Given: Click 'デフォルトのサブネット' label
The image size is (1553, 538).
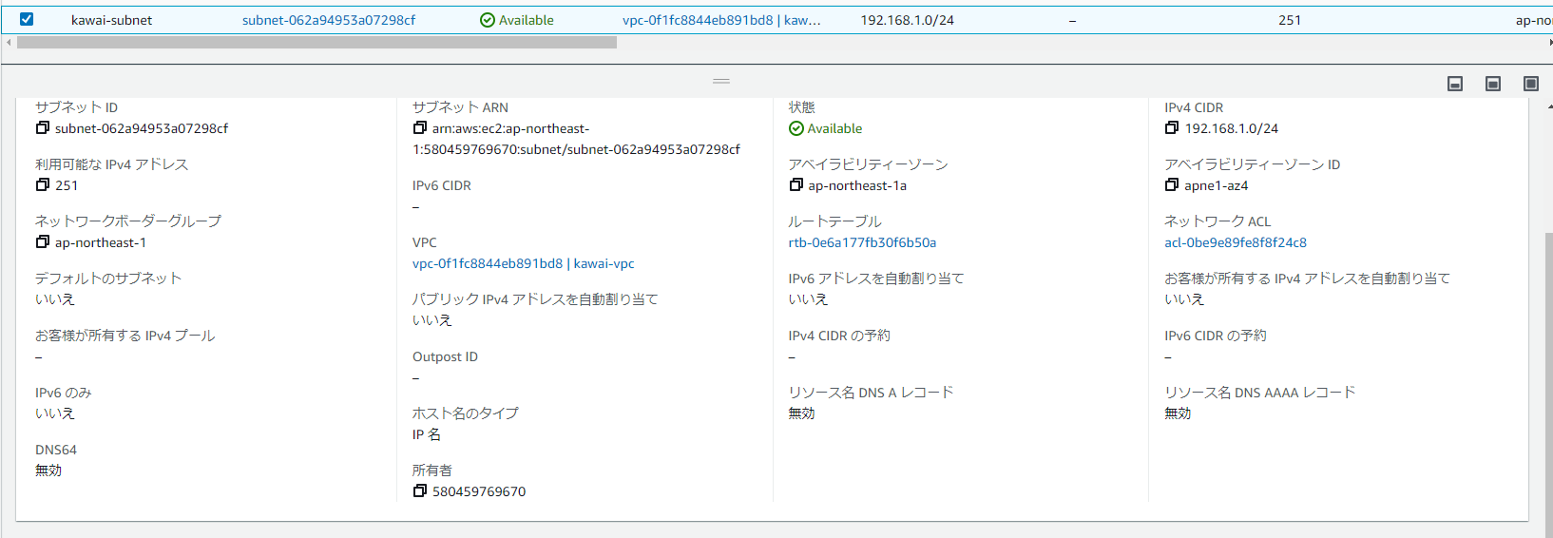Looking at the screenshot, I should click(x=108, y=279).
